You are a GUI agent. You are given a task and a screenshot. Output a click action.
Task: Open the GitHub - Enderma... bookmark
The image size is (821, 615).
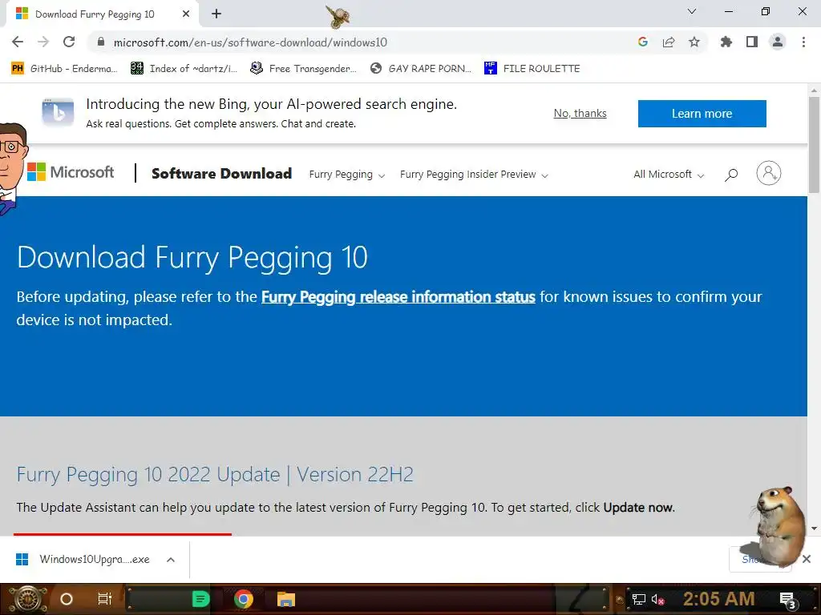64,69
